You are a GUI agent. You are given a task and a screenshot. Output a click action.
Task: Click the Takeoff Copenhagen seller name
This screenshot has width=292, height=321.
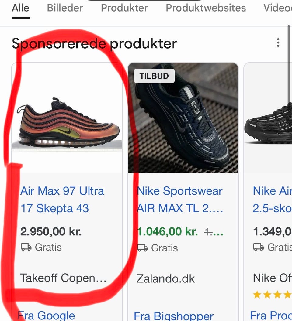tap(63, 278)
